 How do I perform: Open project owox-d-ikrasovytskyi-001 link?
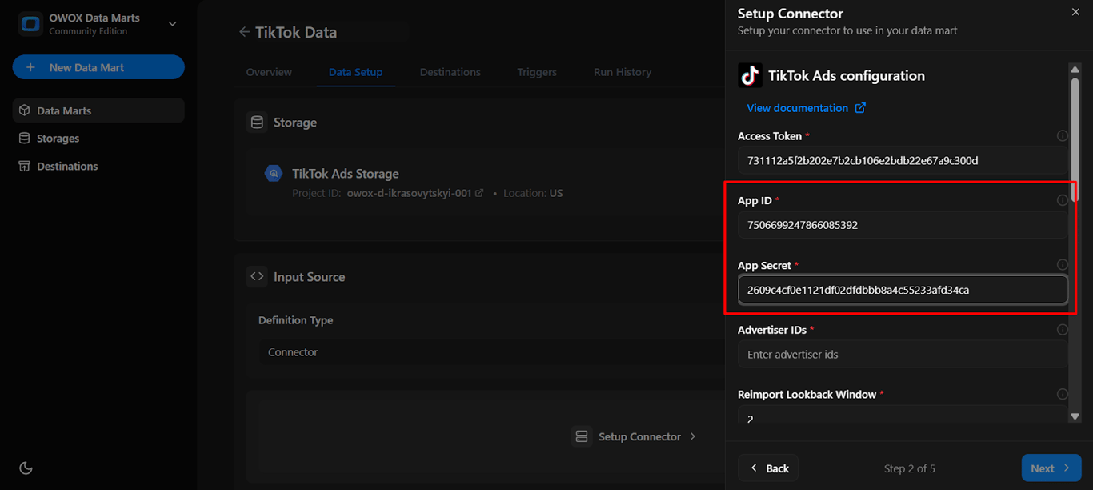click(414, 193)
